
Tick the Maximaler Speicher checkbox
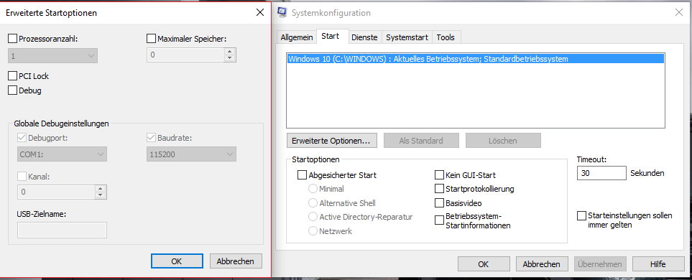coord(151,39)
